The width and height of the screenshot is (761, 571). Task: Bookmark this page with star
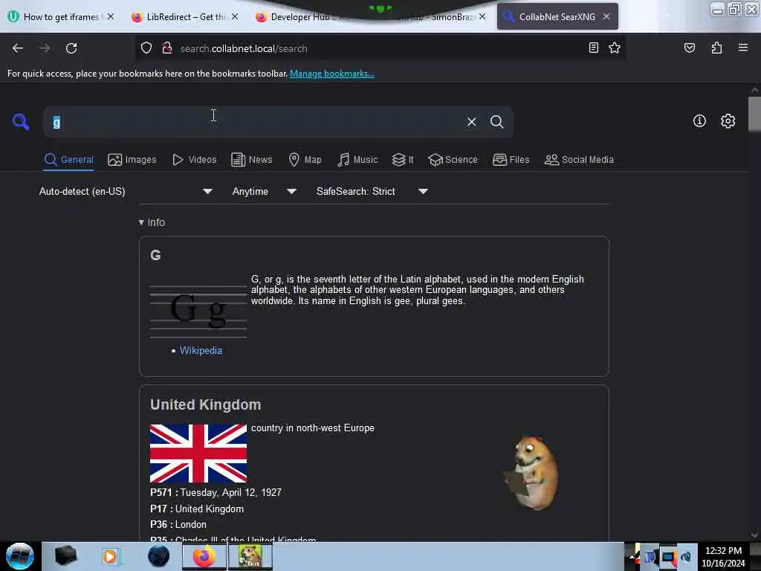(615, 48)
